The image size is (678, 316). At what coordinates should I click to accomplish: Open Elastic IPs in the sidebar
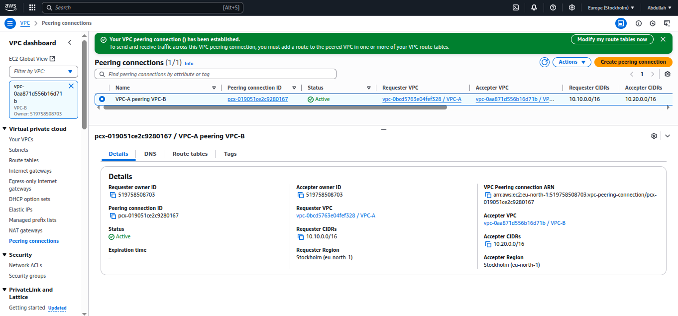click(x=20, y=210)
